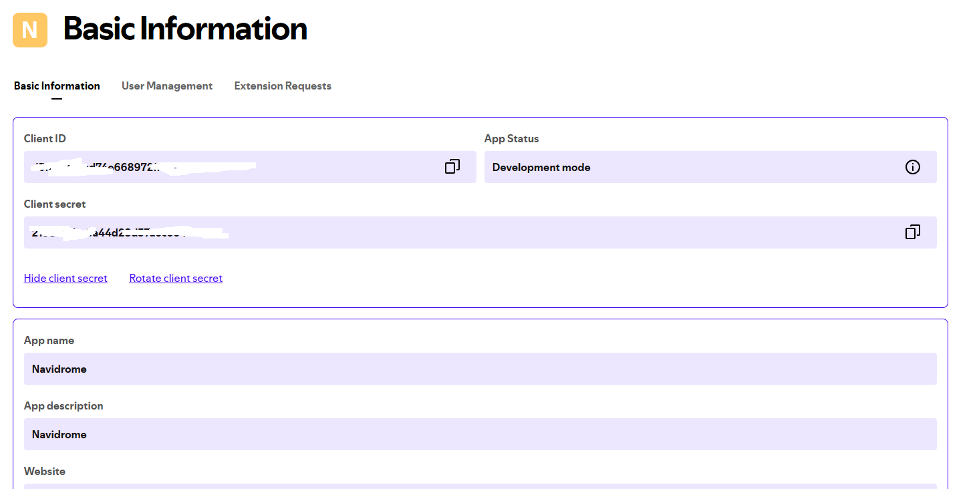
Task: Select the Basic Information tab
Action: (x=57, y=86)
